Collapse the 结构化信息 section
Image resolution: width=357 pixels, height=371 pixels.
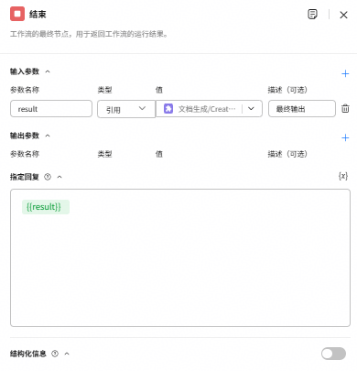(67, 354)
